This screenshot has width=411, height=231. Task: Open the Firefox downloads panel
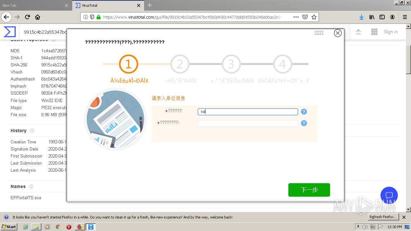click(x=362, y=17)
